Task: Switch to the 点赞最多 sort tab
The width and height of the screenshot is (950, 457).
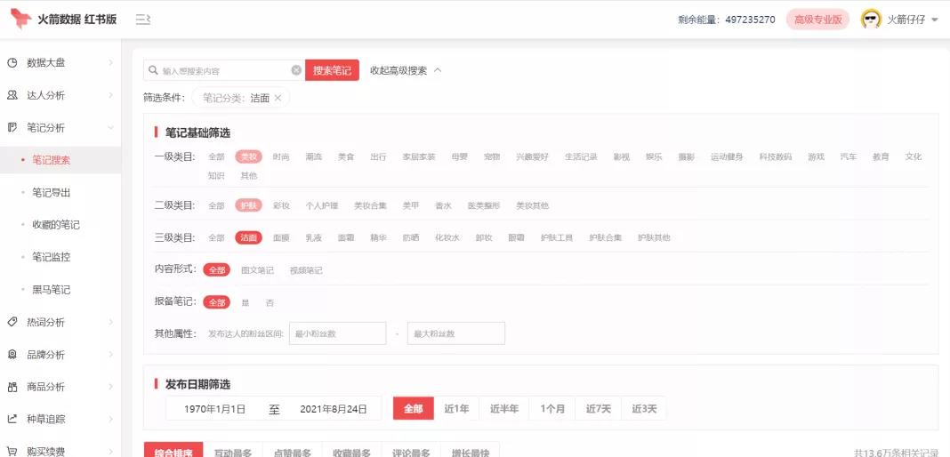Action: [292, 452]
